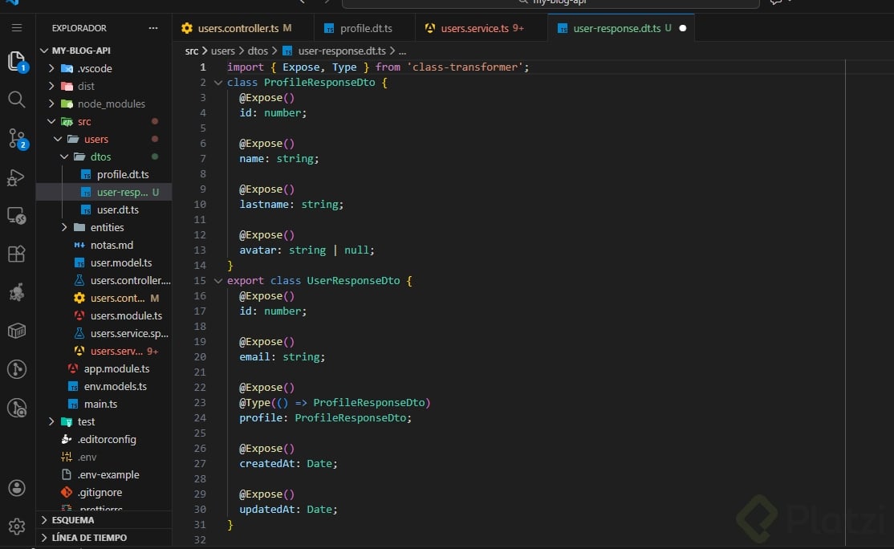This screenshot has width=894, height=549.
Task: Open the Manage settings gear
Action: point(17,527)
